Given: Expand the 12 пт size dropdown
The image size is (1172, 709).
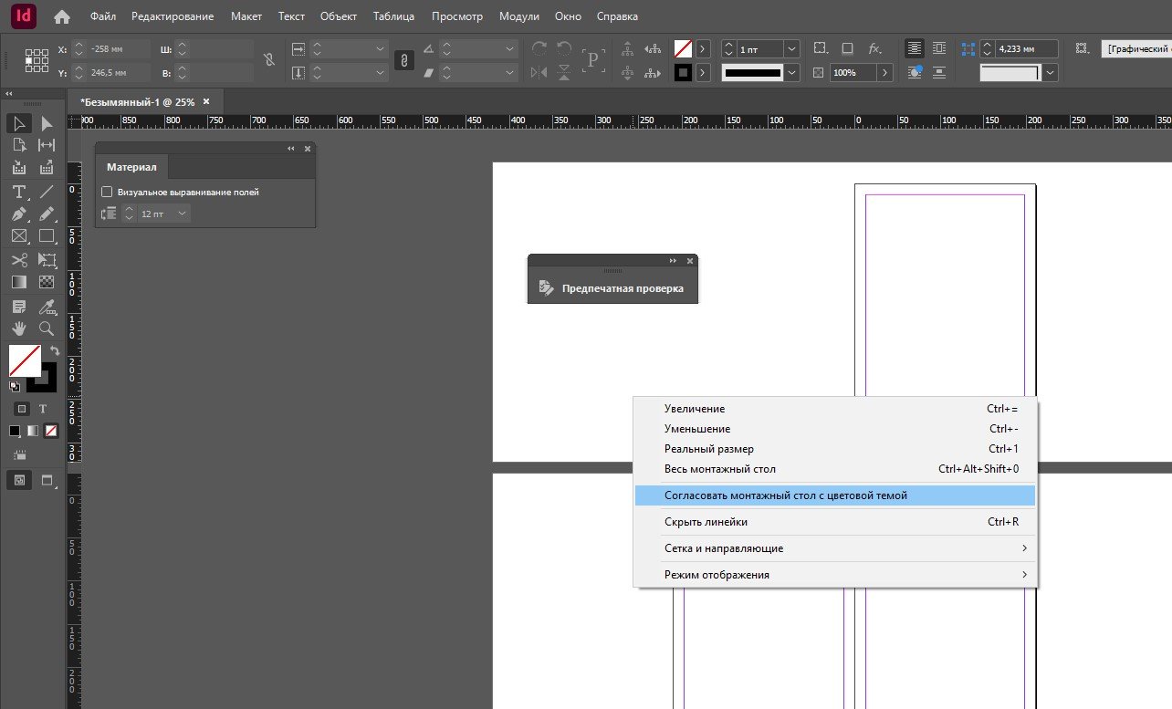Looking at the screenshot, I should pos(183,214).
